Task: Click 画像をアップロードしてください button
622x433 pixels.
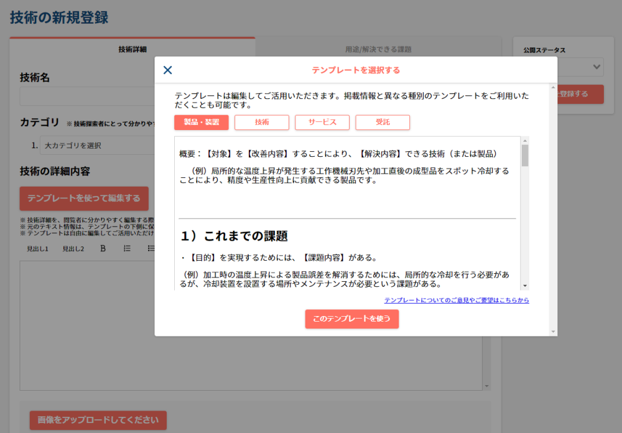Action: (x=98, y=420)
